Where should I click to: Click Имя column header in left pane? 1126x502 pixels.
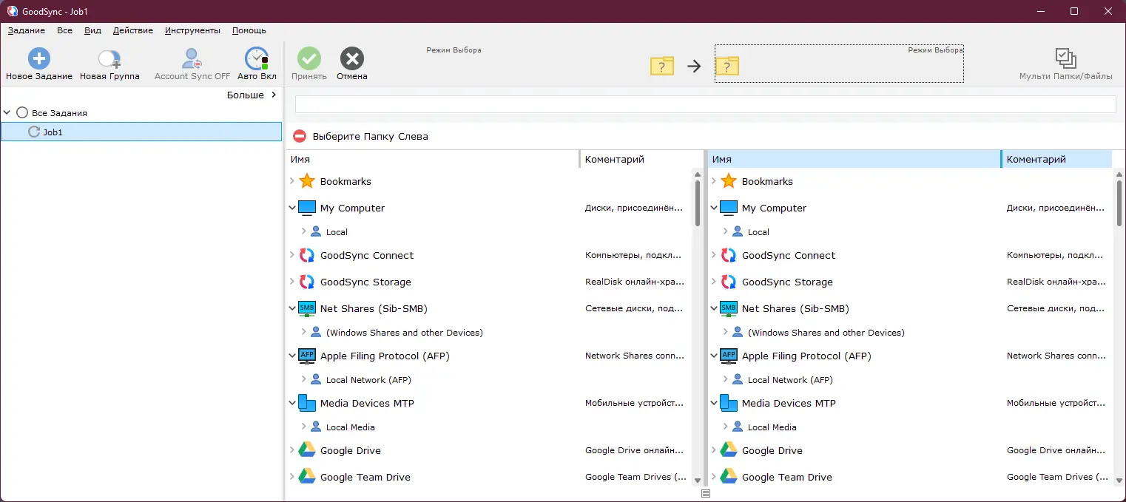(433, 159)
